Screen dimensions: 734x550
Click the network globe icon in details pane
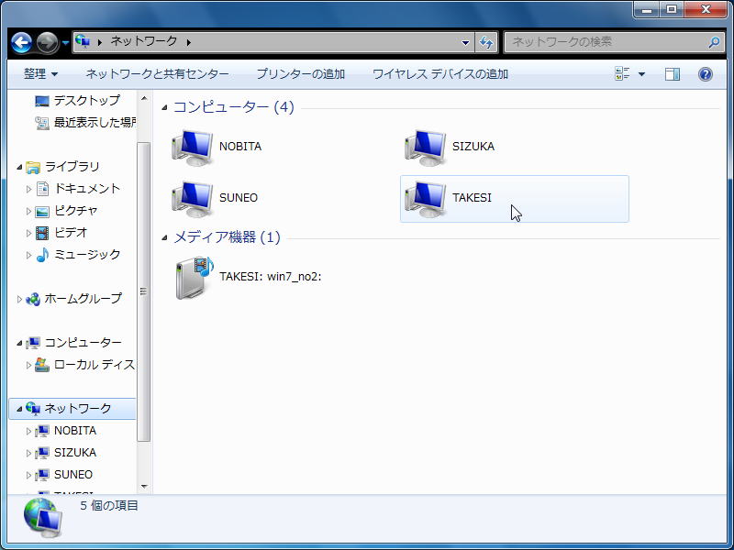(x=43, y=518)
